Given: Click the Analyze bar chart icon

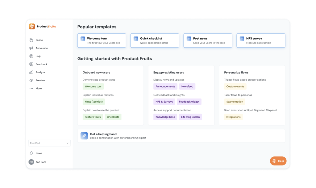Looking at the screenshot, I should pos(31,72).
